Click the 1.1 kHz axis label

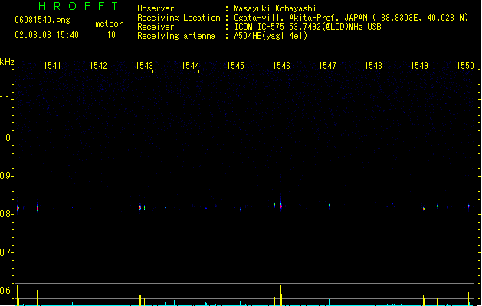pyautogui.click(x=5, y=99)
